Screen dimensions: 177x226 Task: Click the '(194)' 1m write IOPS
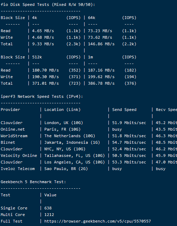tap(131, 77)
